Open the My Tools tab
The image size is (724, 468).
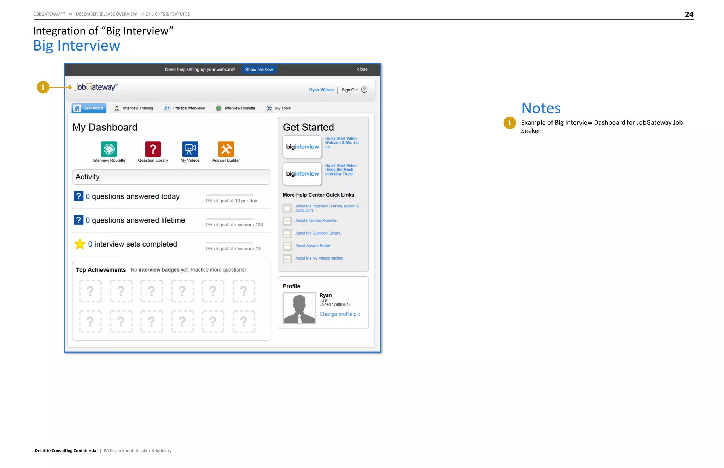tap(279, 108)
